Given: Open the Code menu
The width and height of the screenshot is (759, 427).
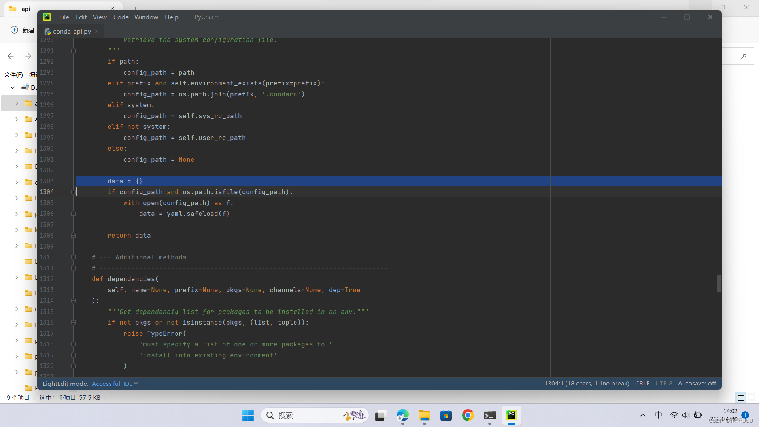Looking at the screenshot, I should (x=121, y=17).
